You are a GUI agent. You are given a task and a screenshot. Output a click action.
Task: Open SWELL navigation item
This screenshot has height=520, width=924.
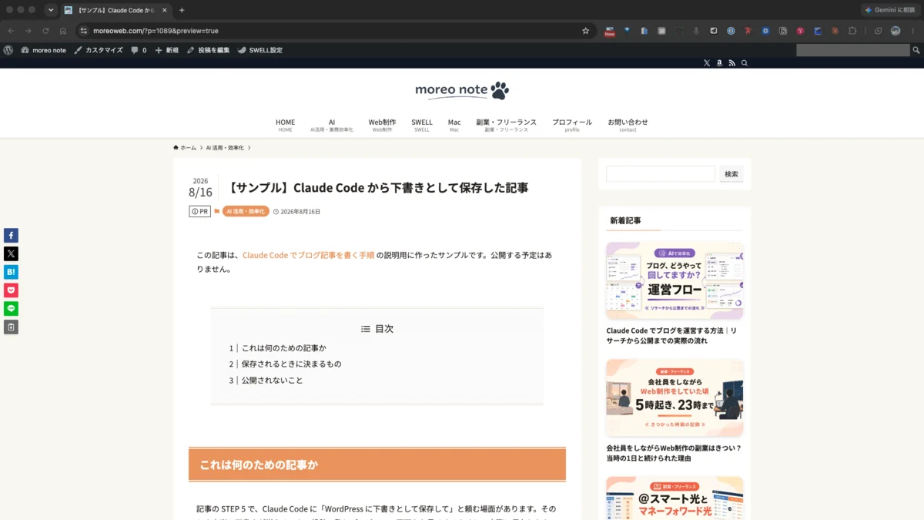point(422,125)
